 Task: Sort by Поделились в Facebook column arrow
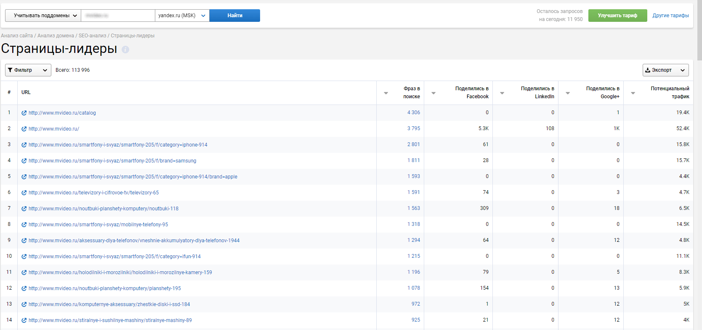[x=433, y=93]
